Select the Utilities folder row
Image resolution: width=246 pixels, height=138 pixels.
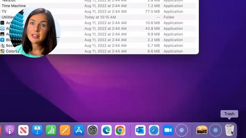pyautogui.click(x=98, y=17)
